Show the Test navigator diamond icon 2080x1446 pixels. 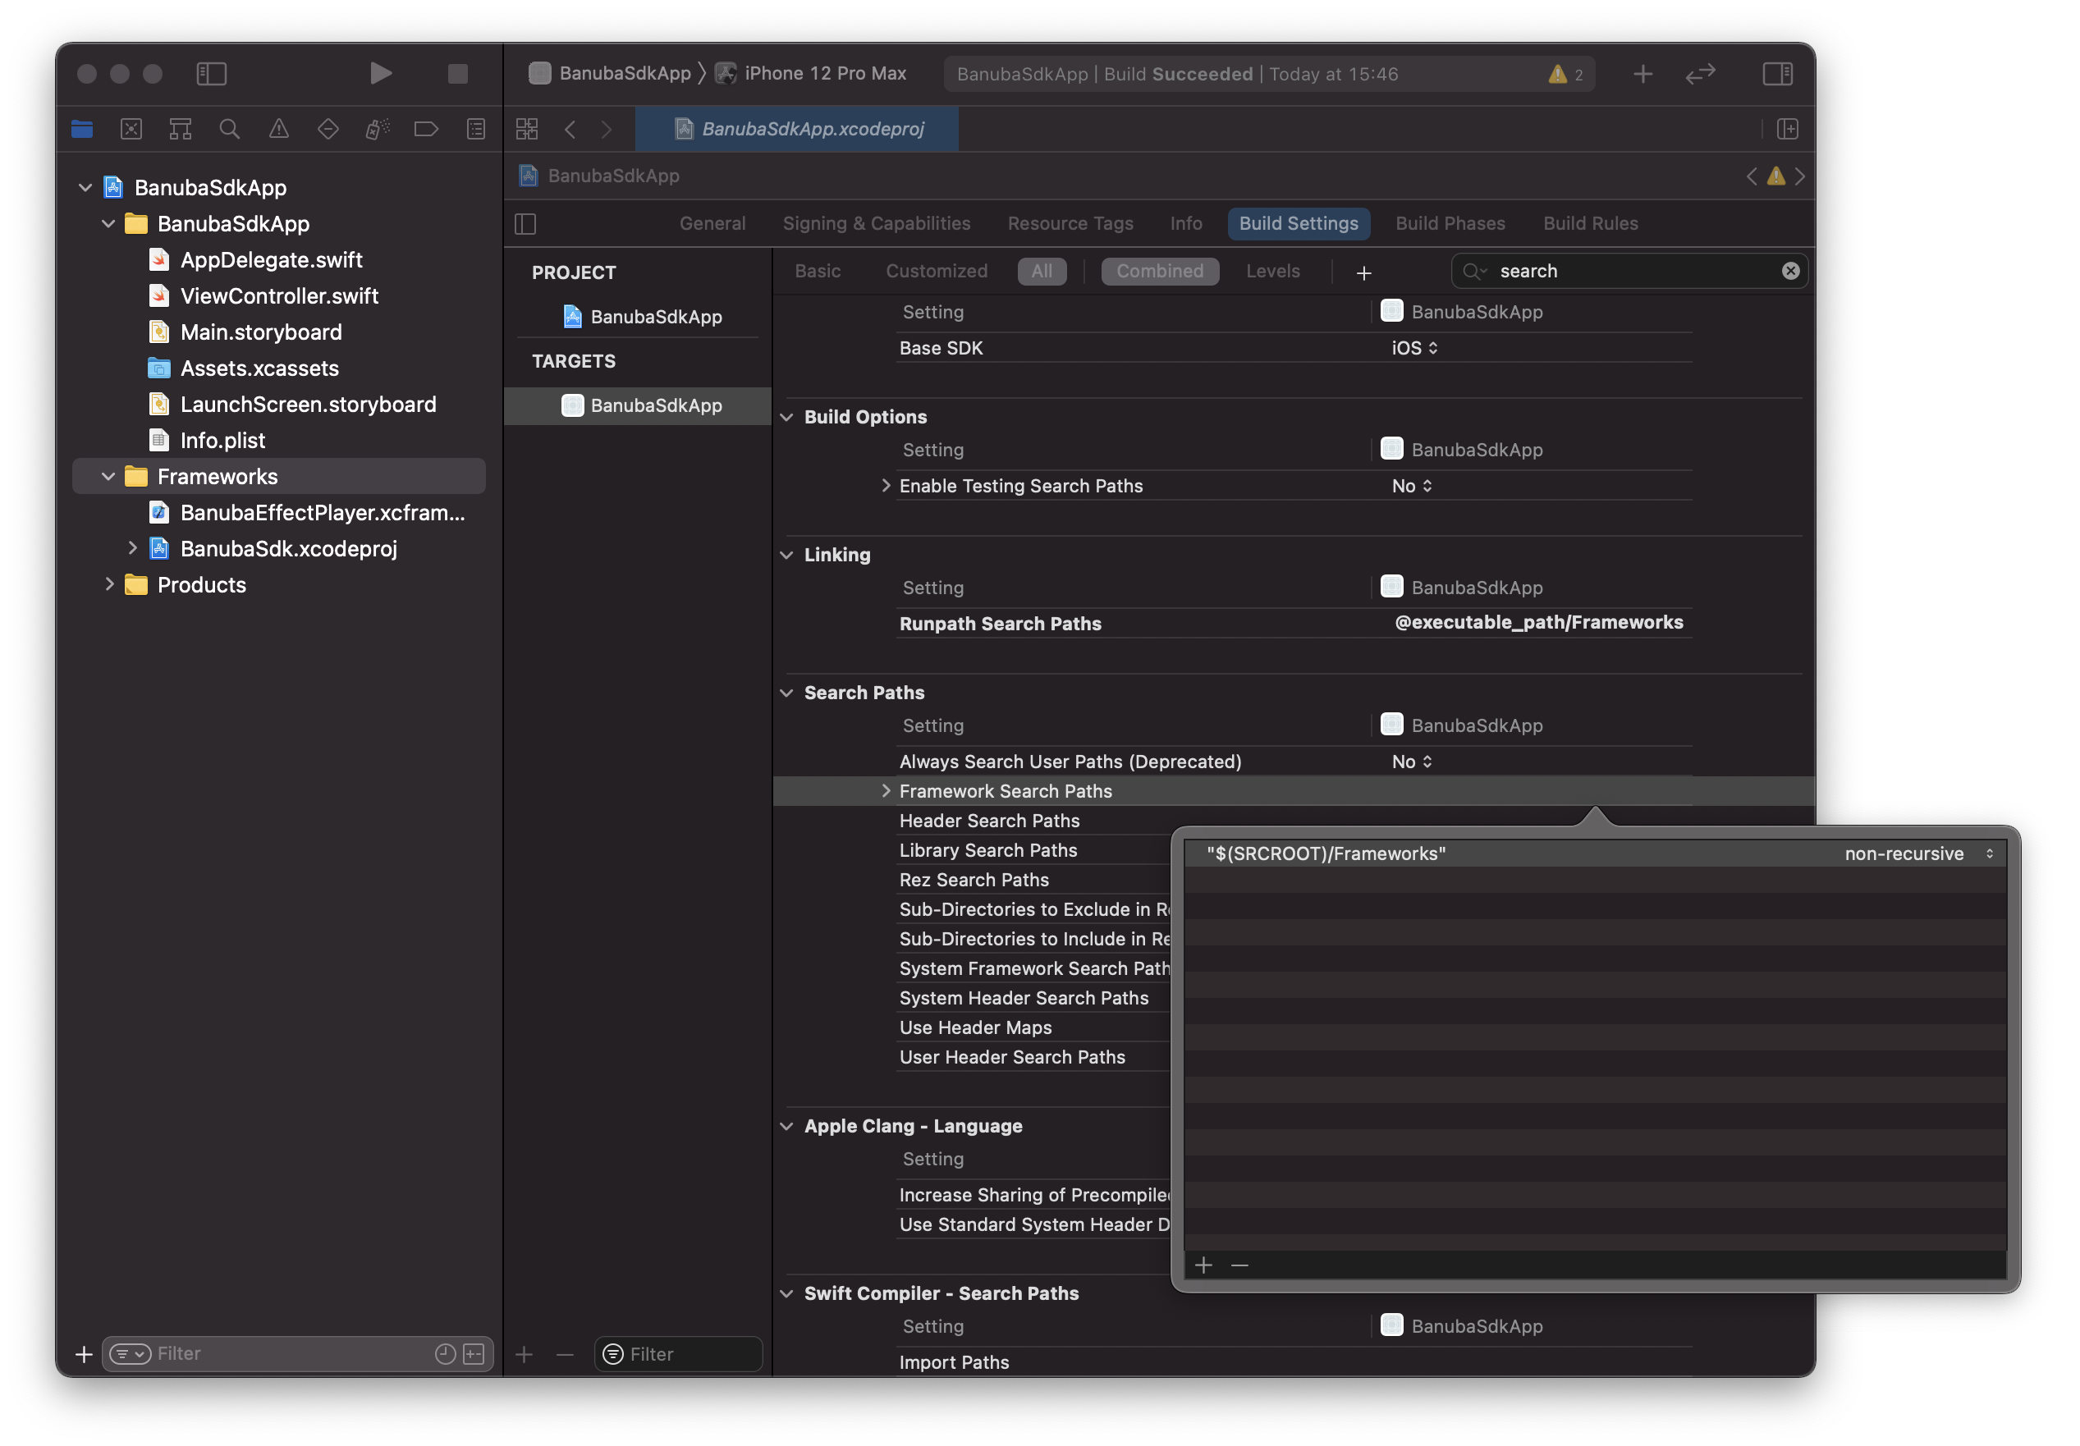pyautogui.click(x=328, y=129)
